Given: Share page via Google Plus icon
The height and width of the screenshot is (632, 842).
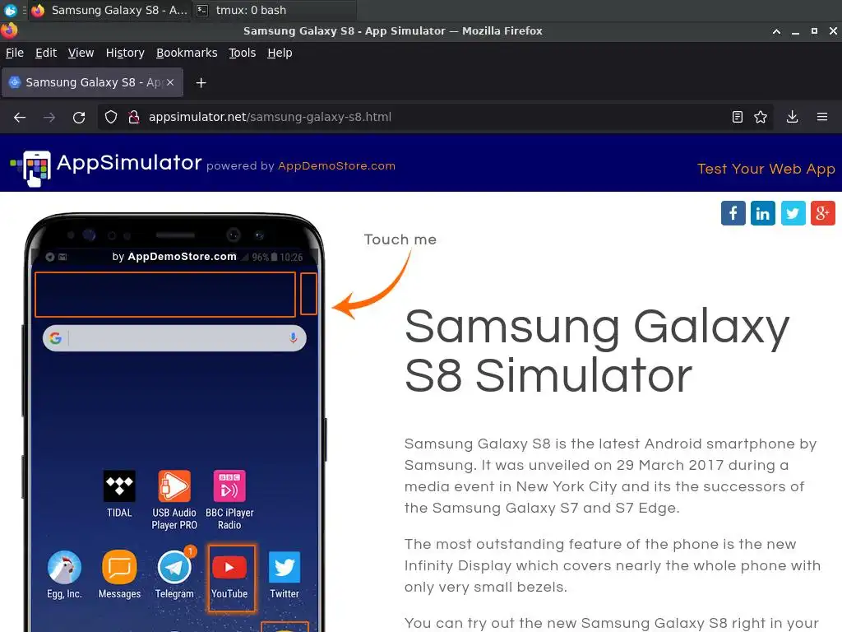Looking at the screenshot, I should (x=822, y=213).
